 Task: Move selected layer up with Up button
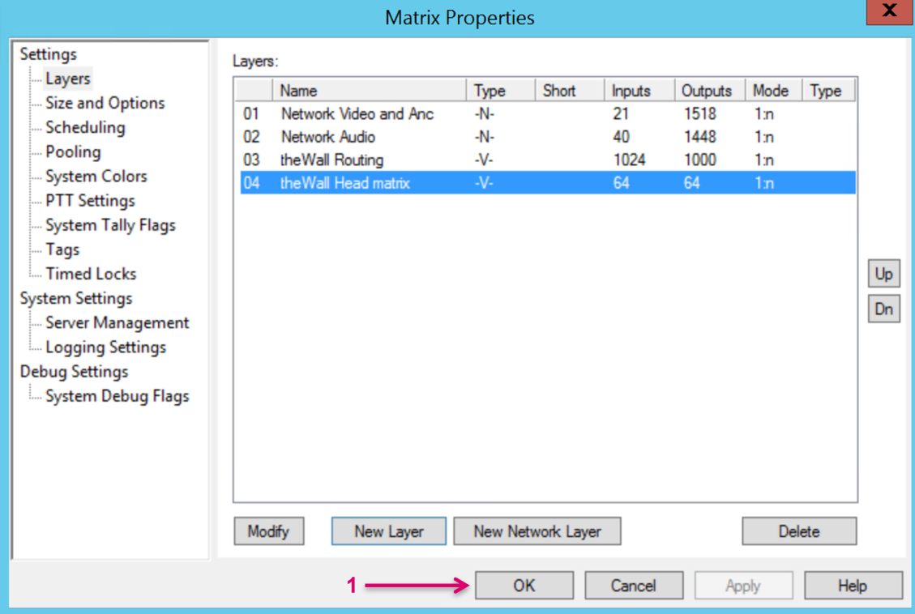[x=883, y=274]
